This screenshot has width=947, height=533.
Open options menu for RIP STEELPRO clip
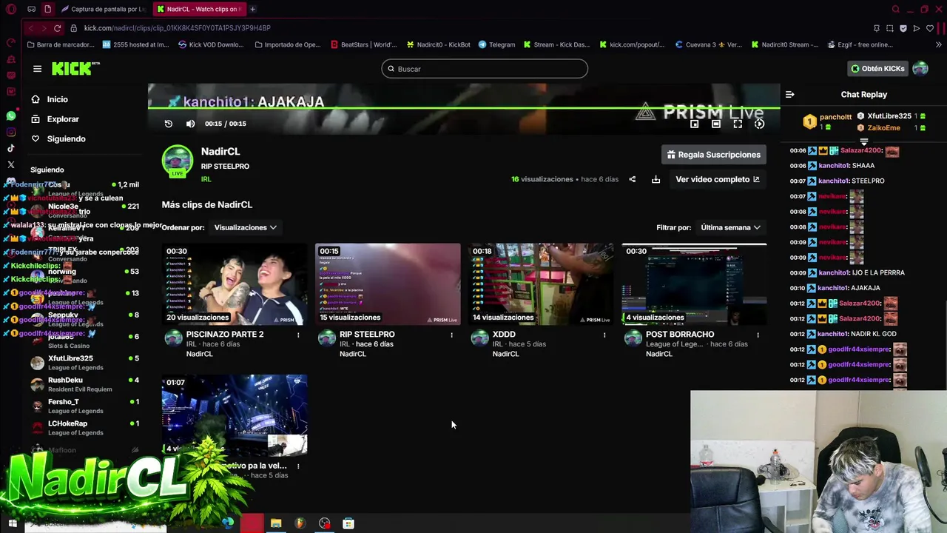tap(451, 335)
